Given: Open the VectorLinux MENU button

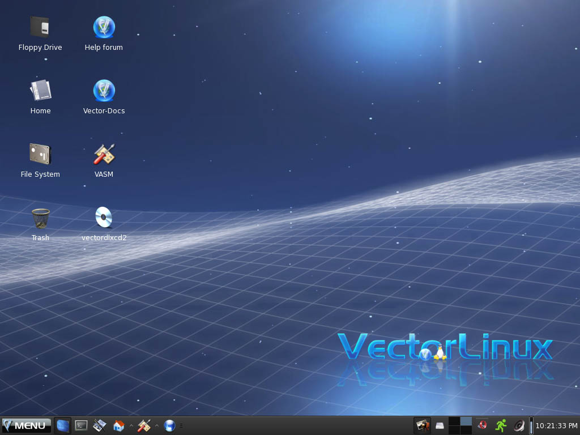Looking at the screenshot, I should 26,426.
